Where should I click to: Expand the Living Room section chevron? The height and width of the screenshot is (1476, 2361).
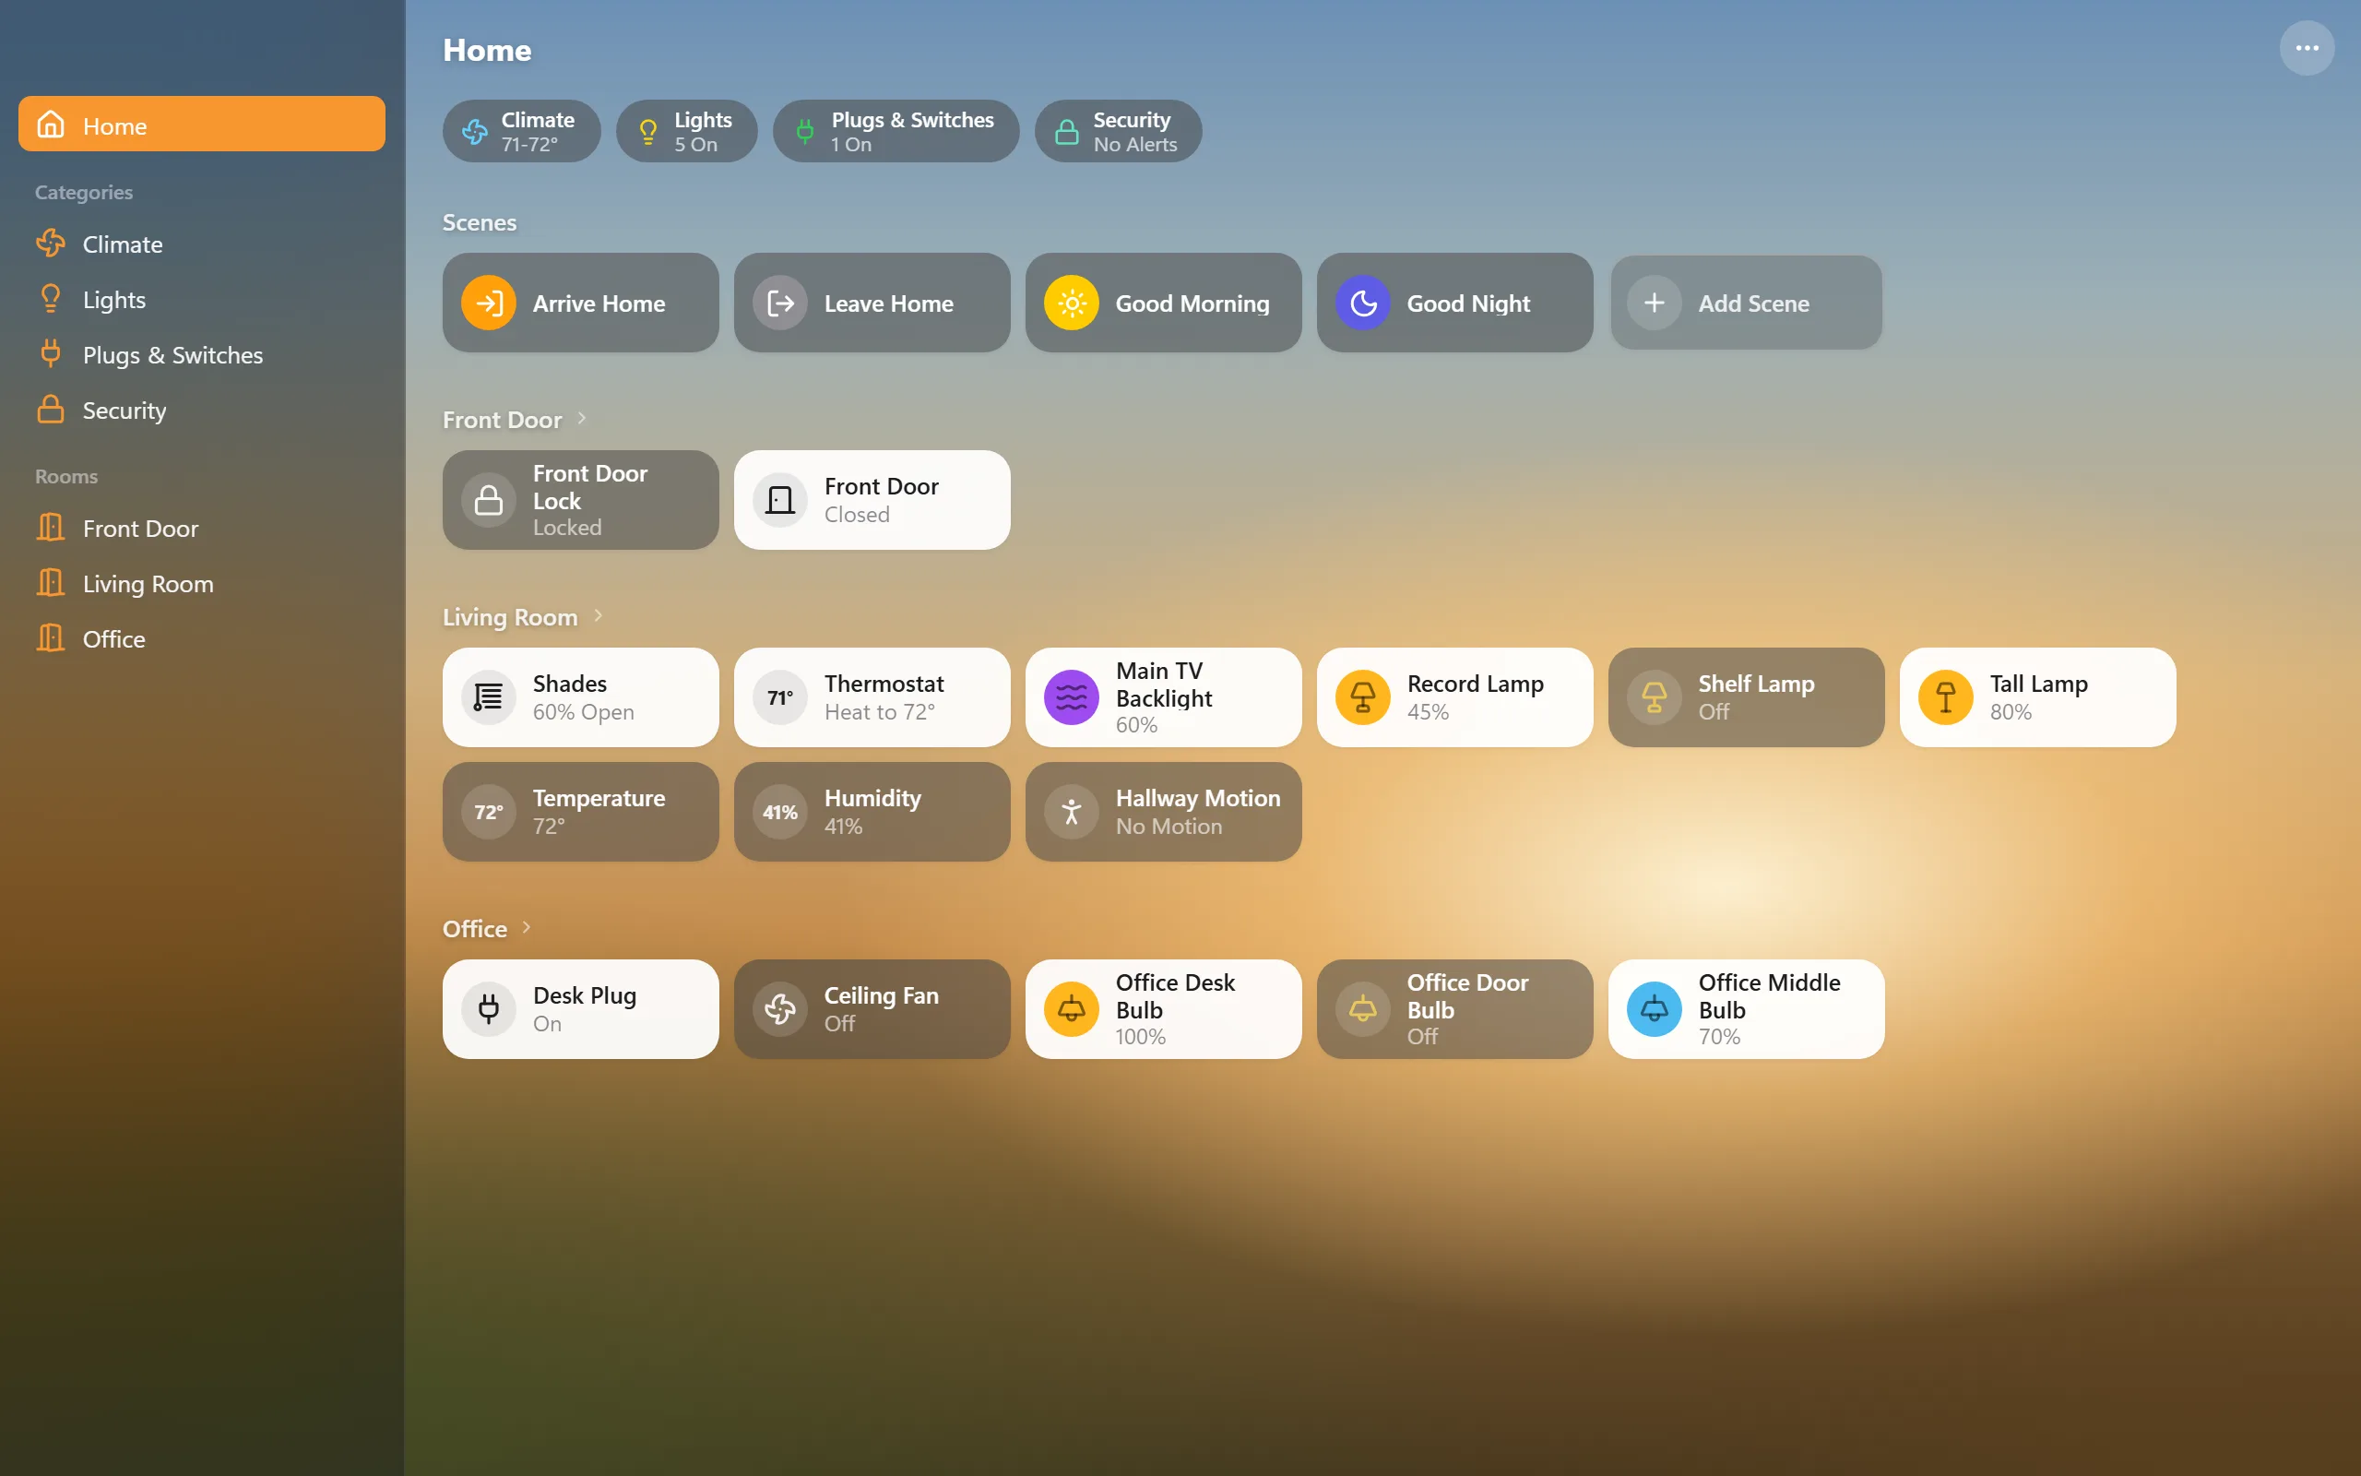tap(598, 615)
